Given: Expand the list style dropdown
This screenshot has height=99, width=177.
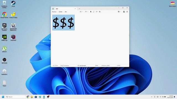Looking at the screenshot, I should tap(87, 12).
